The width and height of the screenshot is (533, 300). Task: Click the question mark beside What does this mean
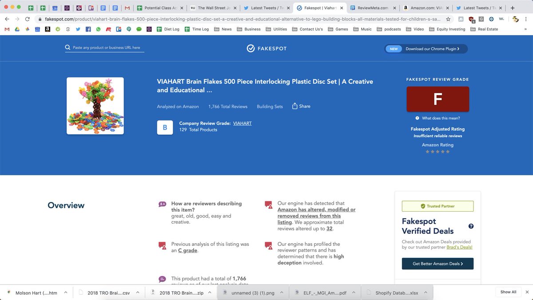click(x=418, y=118)
